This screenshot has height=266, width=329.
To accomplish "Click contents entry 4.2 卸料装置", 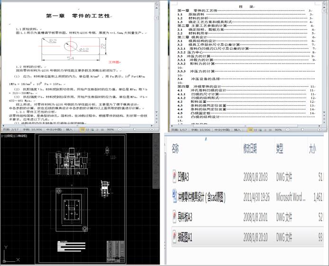I will click(x=245, y=101).
